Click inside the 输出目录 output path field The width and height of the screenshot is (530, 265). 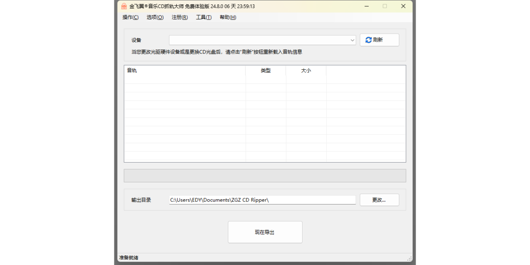click(262, 200)
